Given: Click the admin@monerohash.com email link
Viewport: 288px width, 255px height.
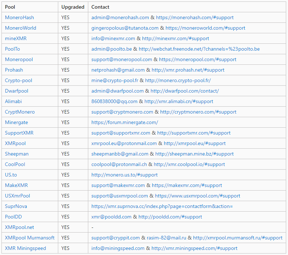Looking at the screenshot, I should 120,17.
